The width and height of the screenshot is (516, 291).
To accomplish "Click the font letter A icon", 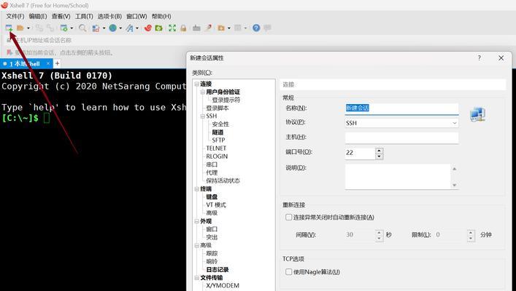I will (130, 28).
